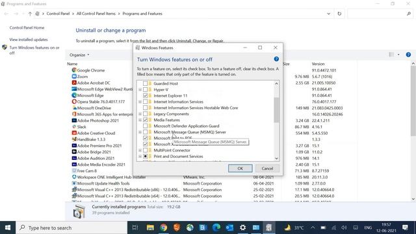416x234 pixels.
Task: Click the Adobe Acrobat DC icon
Action: tap(74, 83)
